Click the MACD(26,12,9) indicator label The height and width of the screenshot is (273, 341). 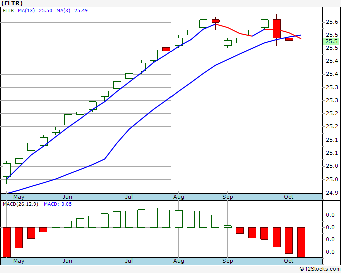point(20,204)
